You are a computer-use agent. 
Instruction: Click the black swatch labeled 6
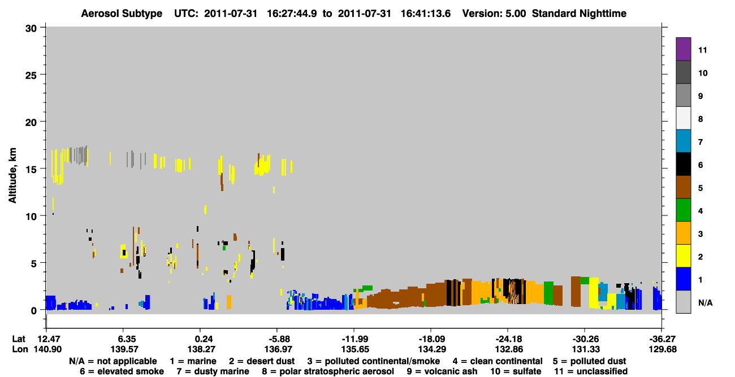(684, 164)
